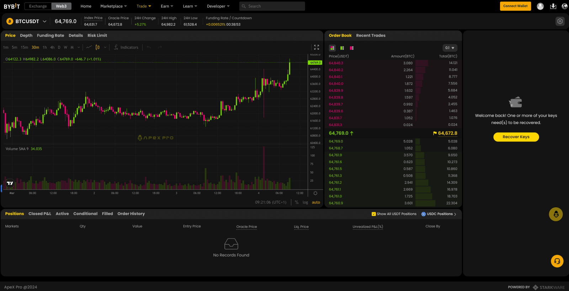Open chart axis settings gear
This screenshot has height=291, width=569.
pos(315,193)
